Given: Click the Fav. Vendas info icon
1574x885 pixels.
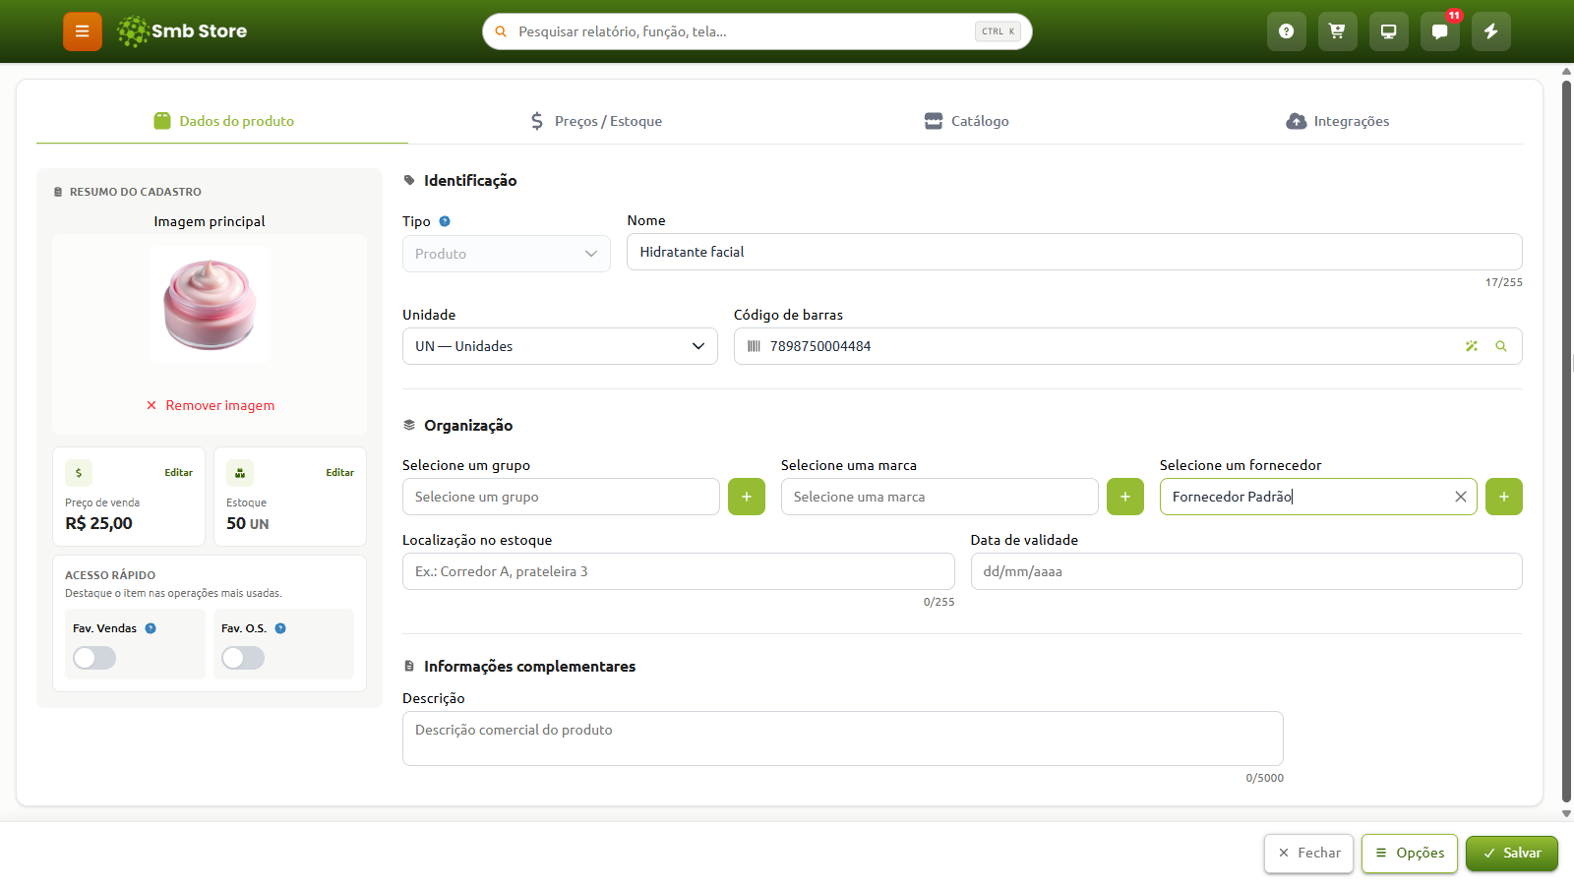Looking at the screenshot, I should [151, 628].
